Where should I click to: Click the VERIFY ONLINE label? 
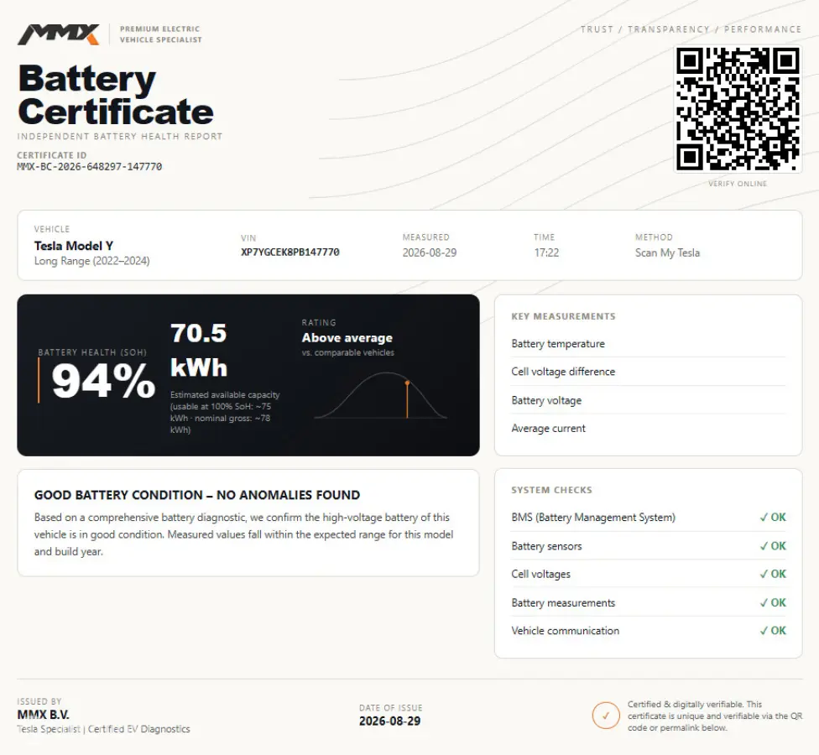tap(738, 184)
